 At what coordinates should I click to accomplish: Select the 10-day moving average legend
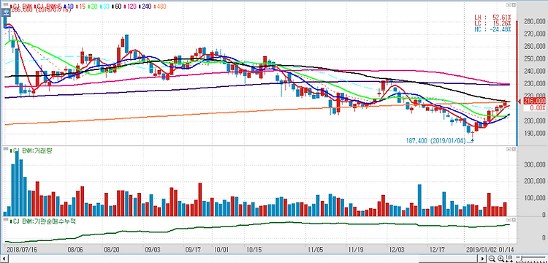(69, 7)
